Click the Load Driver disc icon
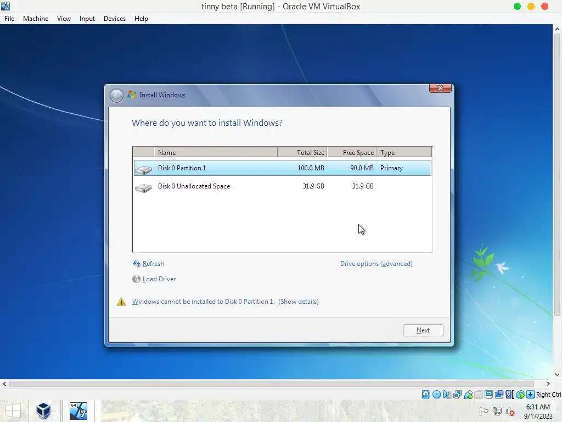The width and height of the screenshot is (562, 422). tap(136, 279)
